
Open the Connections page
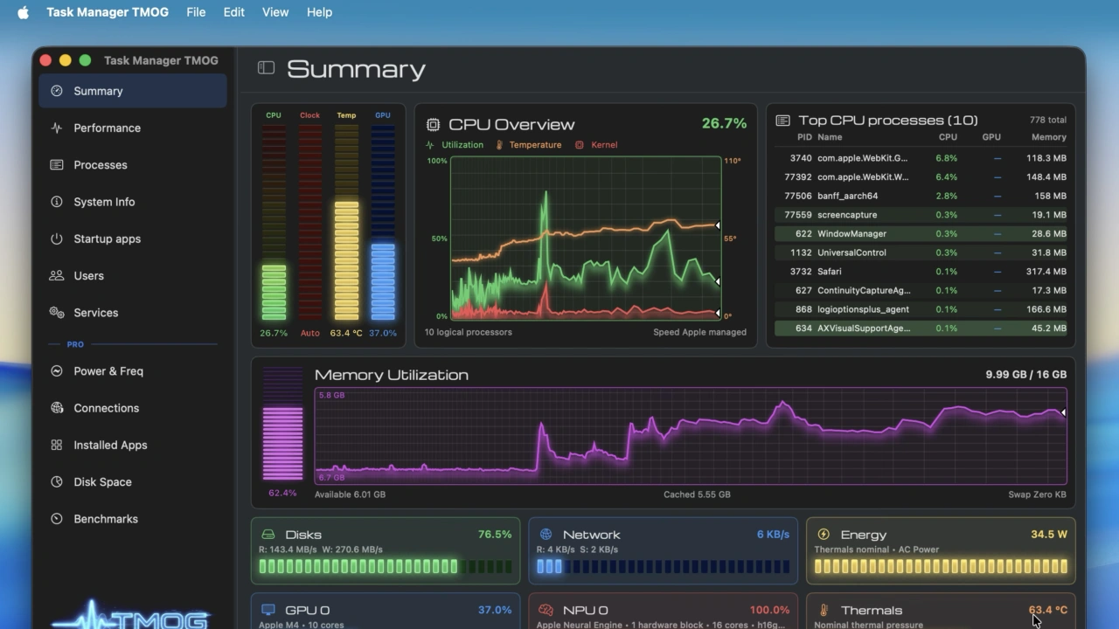point(133,408)
